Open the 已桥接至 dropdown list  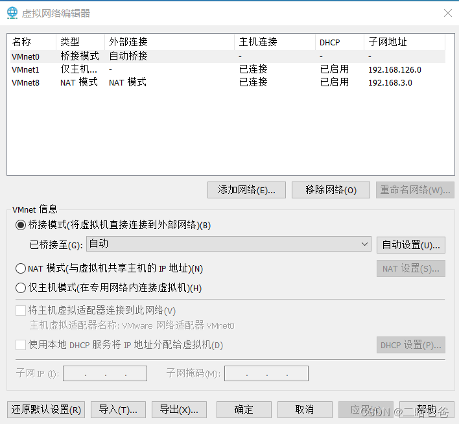(x=229, y=244)
